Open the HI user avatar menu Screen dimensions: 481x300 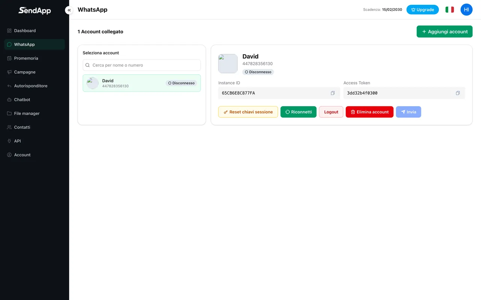466,10
